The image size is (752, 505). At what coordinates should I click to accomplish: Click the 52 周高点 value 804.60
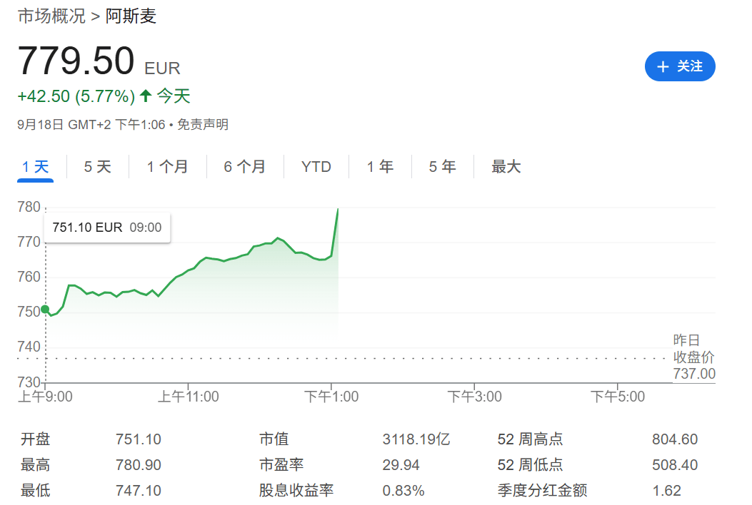674,439
